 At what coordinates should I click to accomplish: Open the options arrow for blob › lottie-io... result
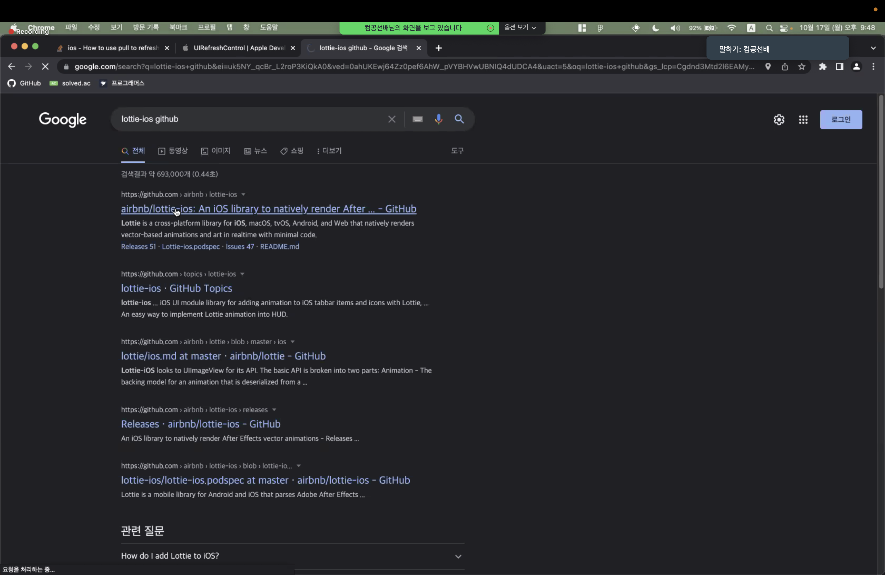pyautogui.click(x=298, y=466)
